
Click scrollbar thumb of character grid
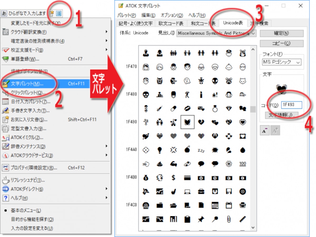tap(253, 109)
